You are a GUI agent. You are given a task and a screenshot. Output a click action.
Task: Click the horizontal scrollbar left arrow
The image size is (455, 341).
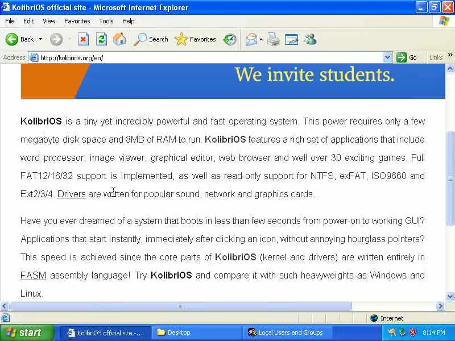(4, 306)
